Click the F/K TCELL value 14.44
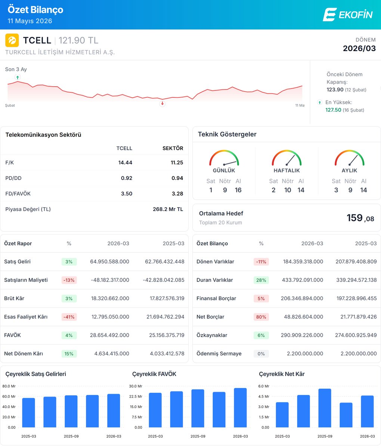The image size is (381, 448). 125,163
